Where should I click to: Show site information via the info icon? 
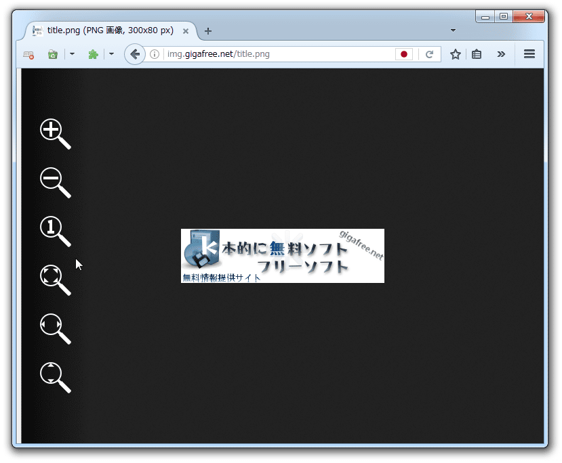(155, 54)
